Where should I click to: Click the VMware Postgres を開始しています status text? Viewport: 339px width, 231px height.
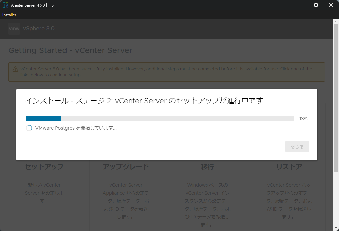(76, 128)
